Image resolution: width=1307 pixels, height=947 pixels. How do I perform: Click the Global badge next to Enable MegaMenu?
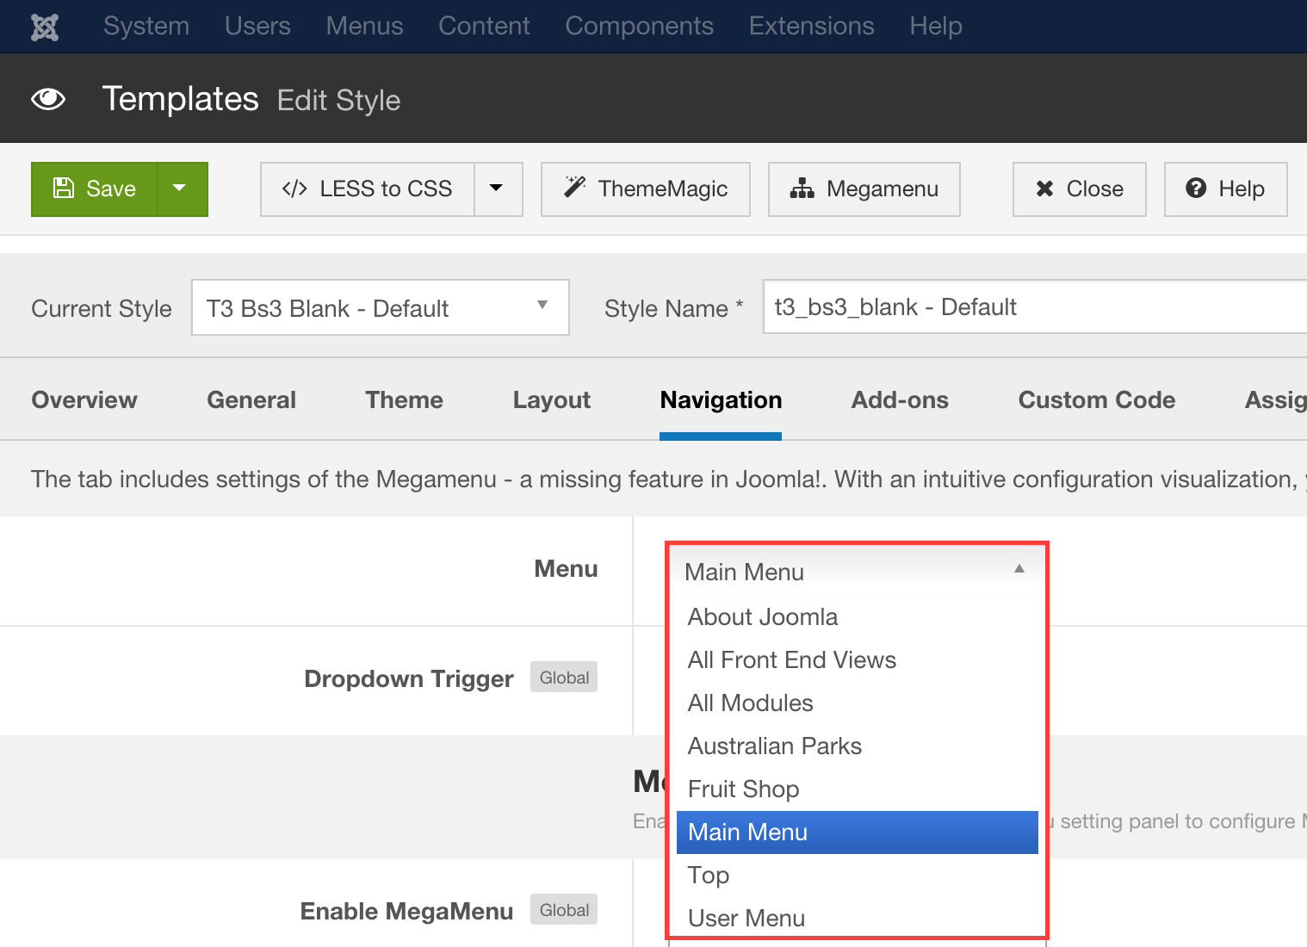pos(563,909)
